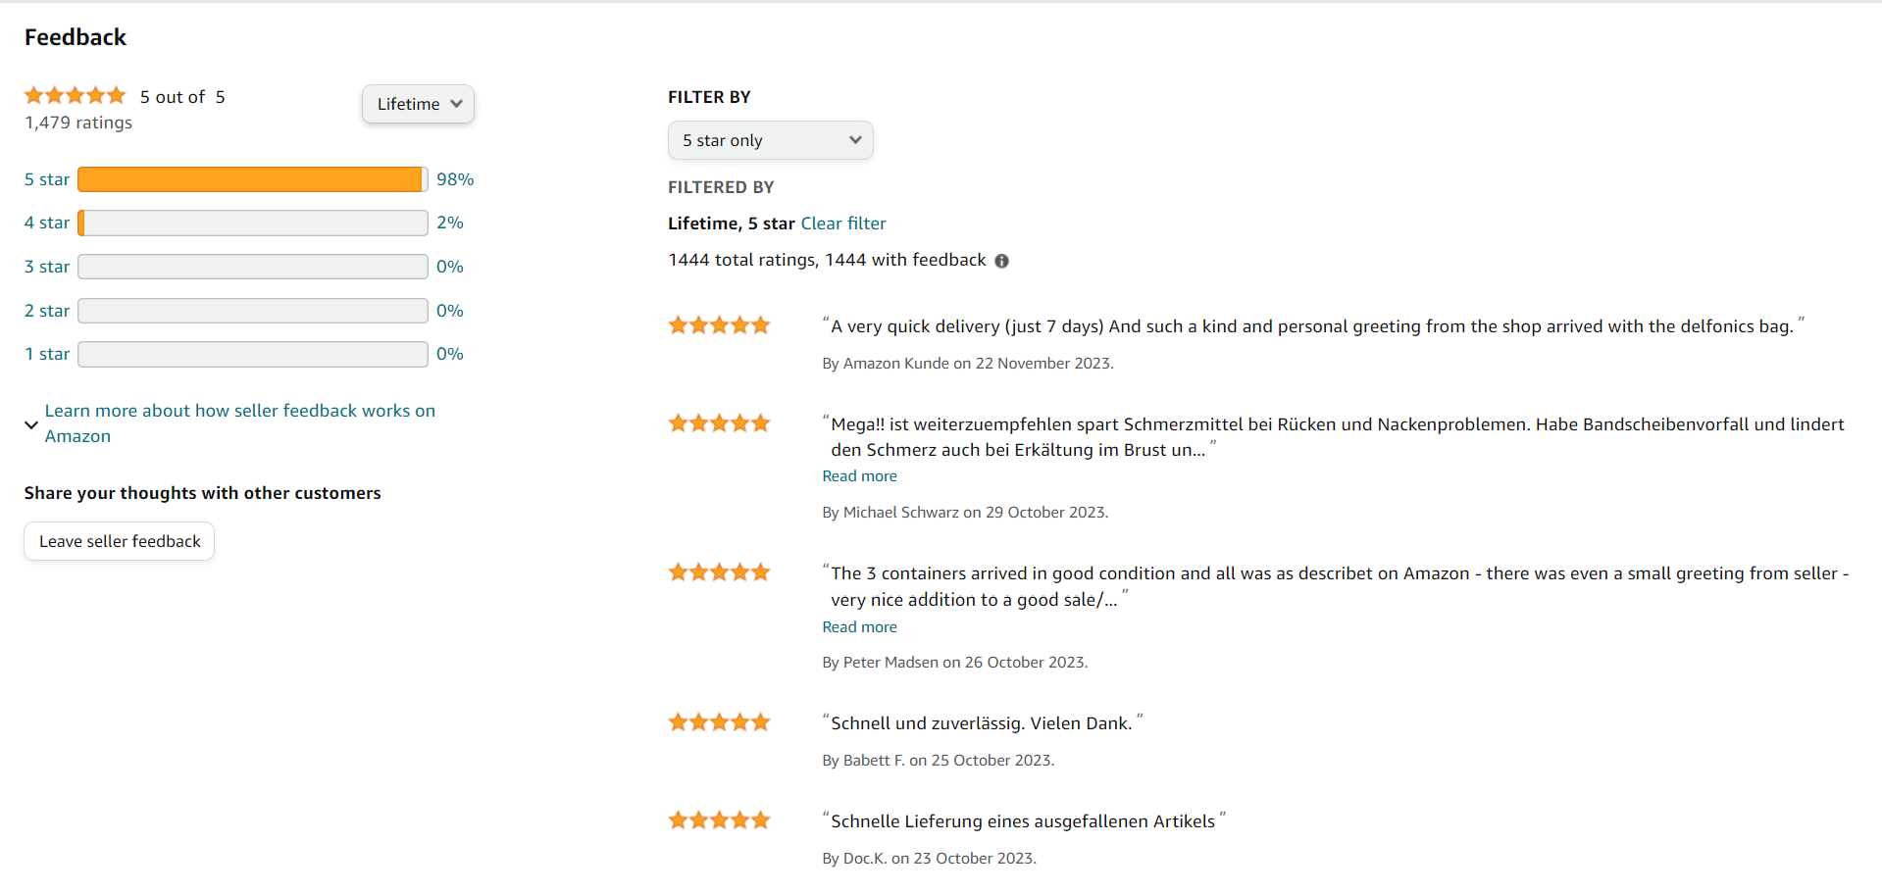Select the 5 star rating row link
This screenshot has width=1882, height=893.
coord(47,179)
